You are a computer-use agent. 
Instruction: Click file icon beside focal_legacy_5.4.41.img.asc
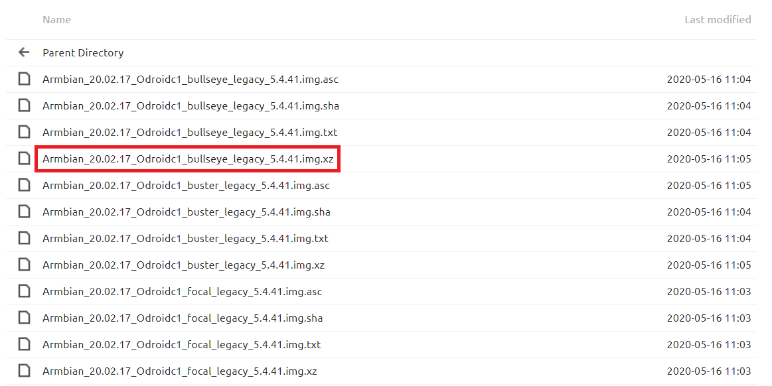(24, 292)
